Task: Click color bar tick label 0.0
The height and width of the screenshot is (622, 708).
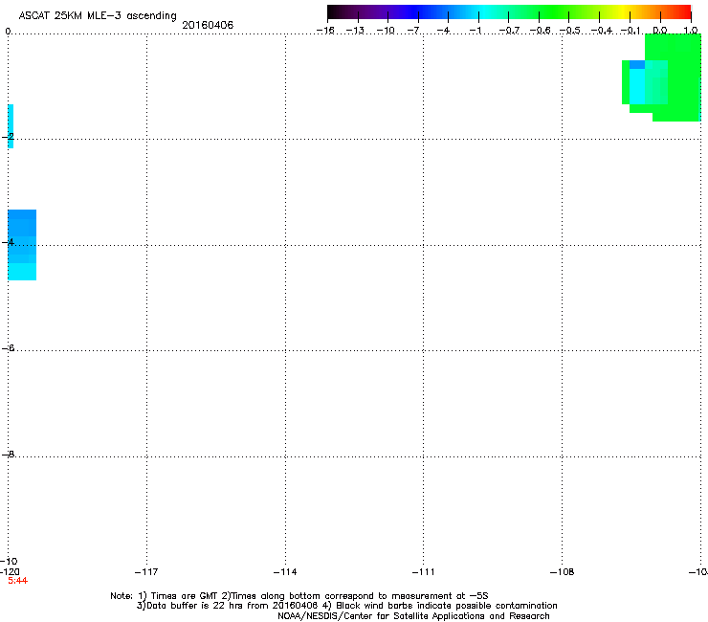Action: coord(660,31)
